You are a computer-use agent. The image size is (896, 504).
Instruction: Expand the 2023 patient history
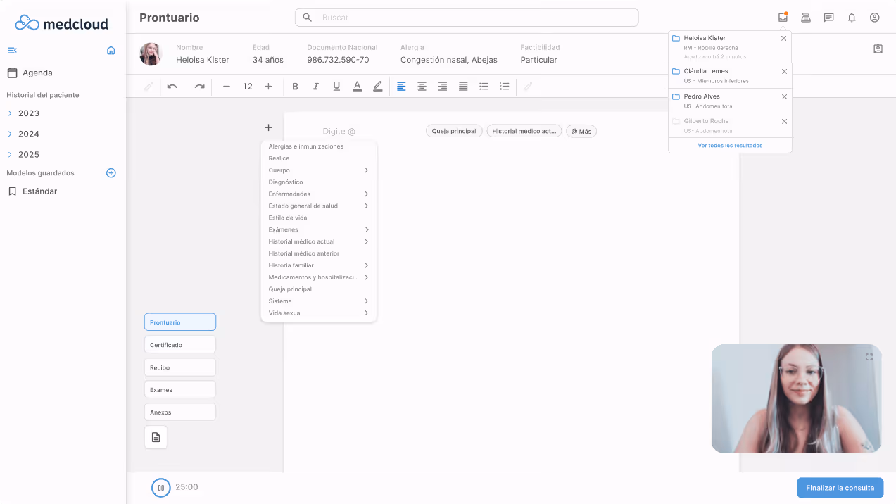pos(10,113)
